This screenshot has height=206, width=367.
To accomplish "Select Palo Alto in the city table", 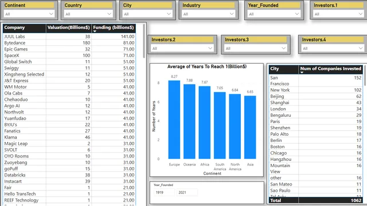I will click(316, 134).
